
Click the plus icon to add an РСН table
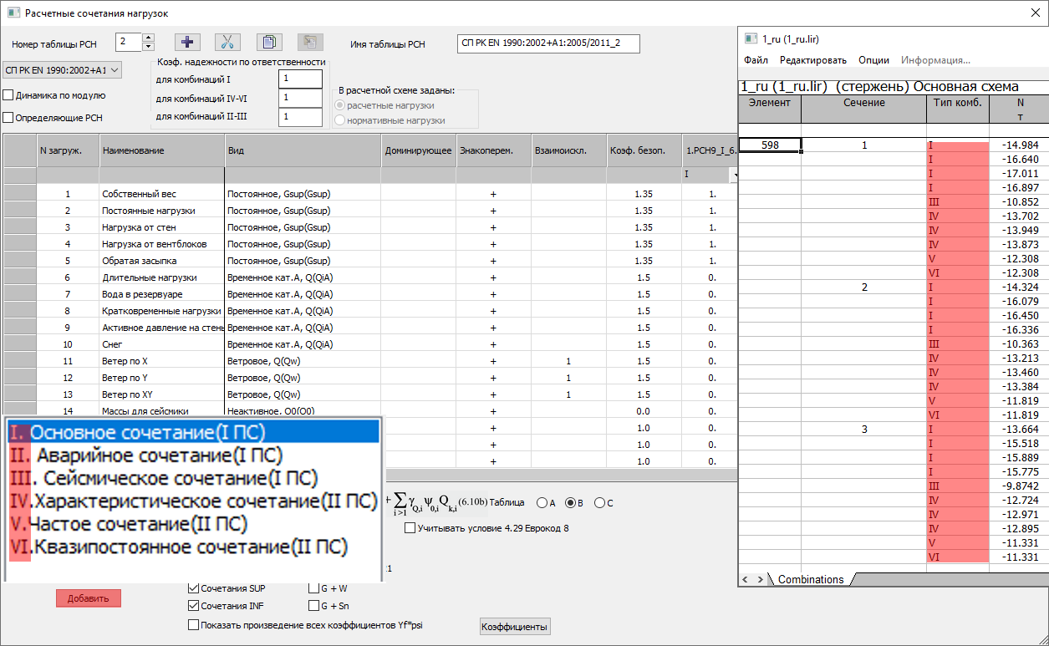[187, 43]
